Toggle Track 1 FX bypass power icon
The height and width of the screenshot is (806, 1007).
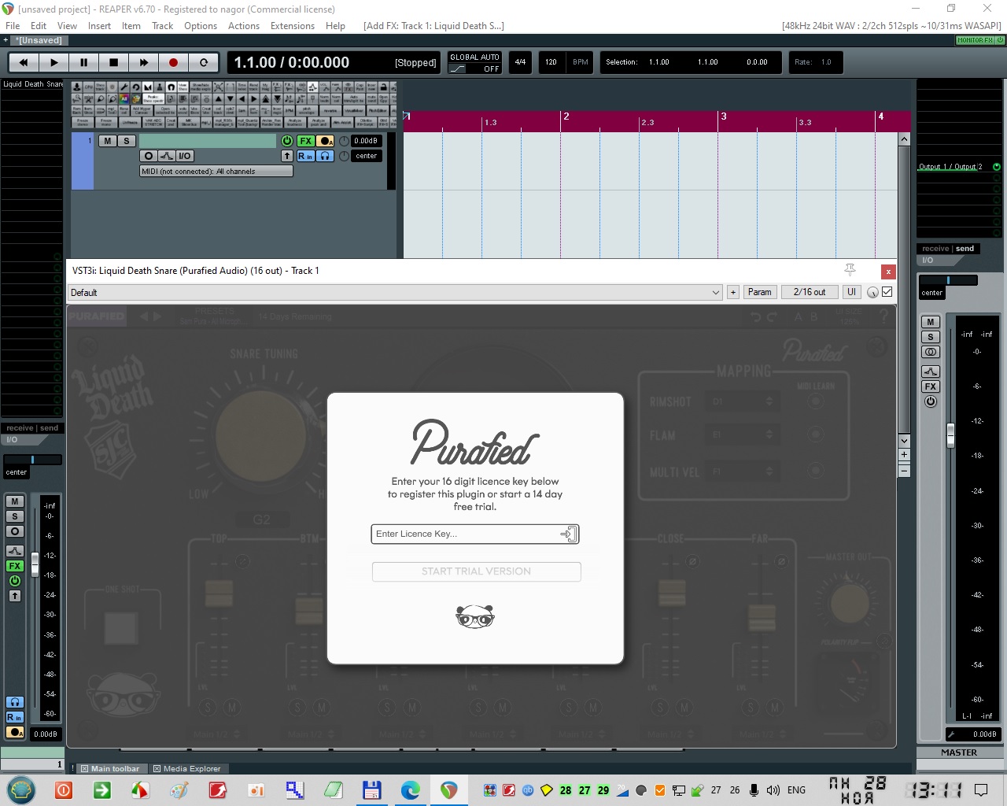tap(287, 141)
